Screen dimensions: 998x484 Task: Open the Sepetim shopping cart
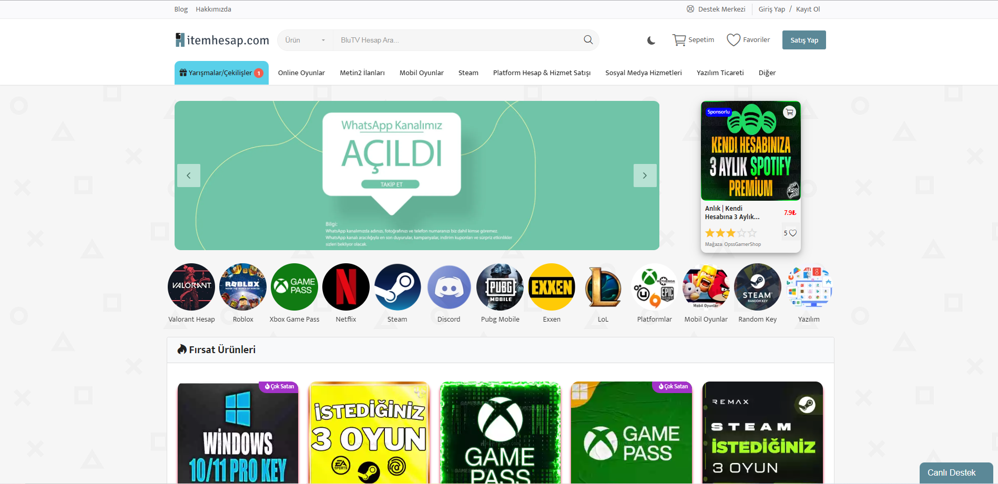(693, 40)
